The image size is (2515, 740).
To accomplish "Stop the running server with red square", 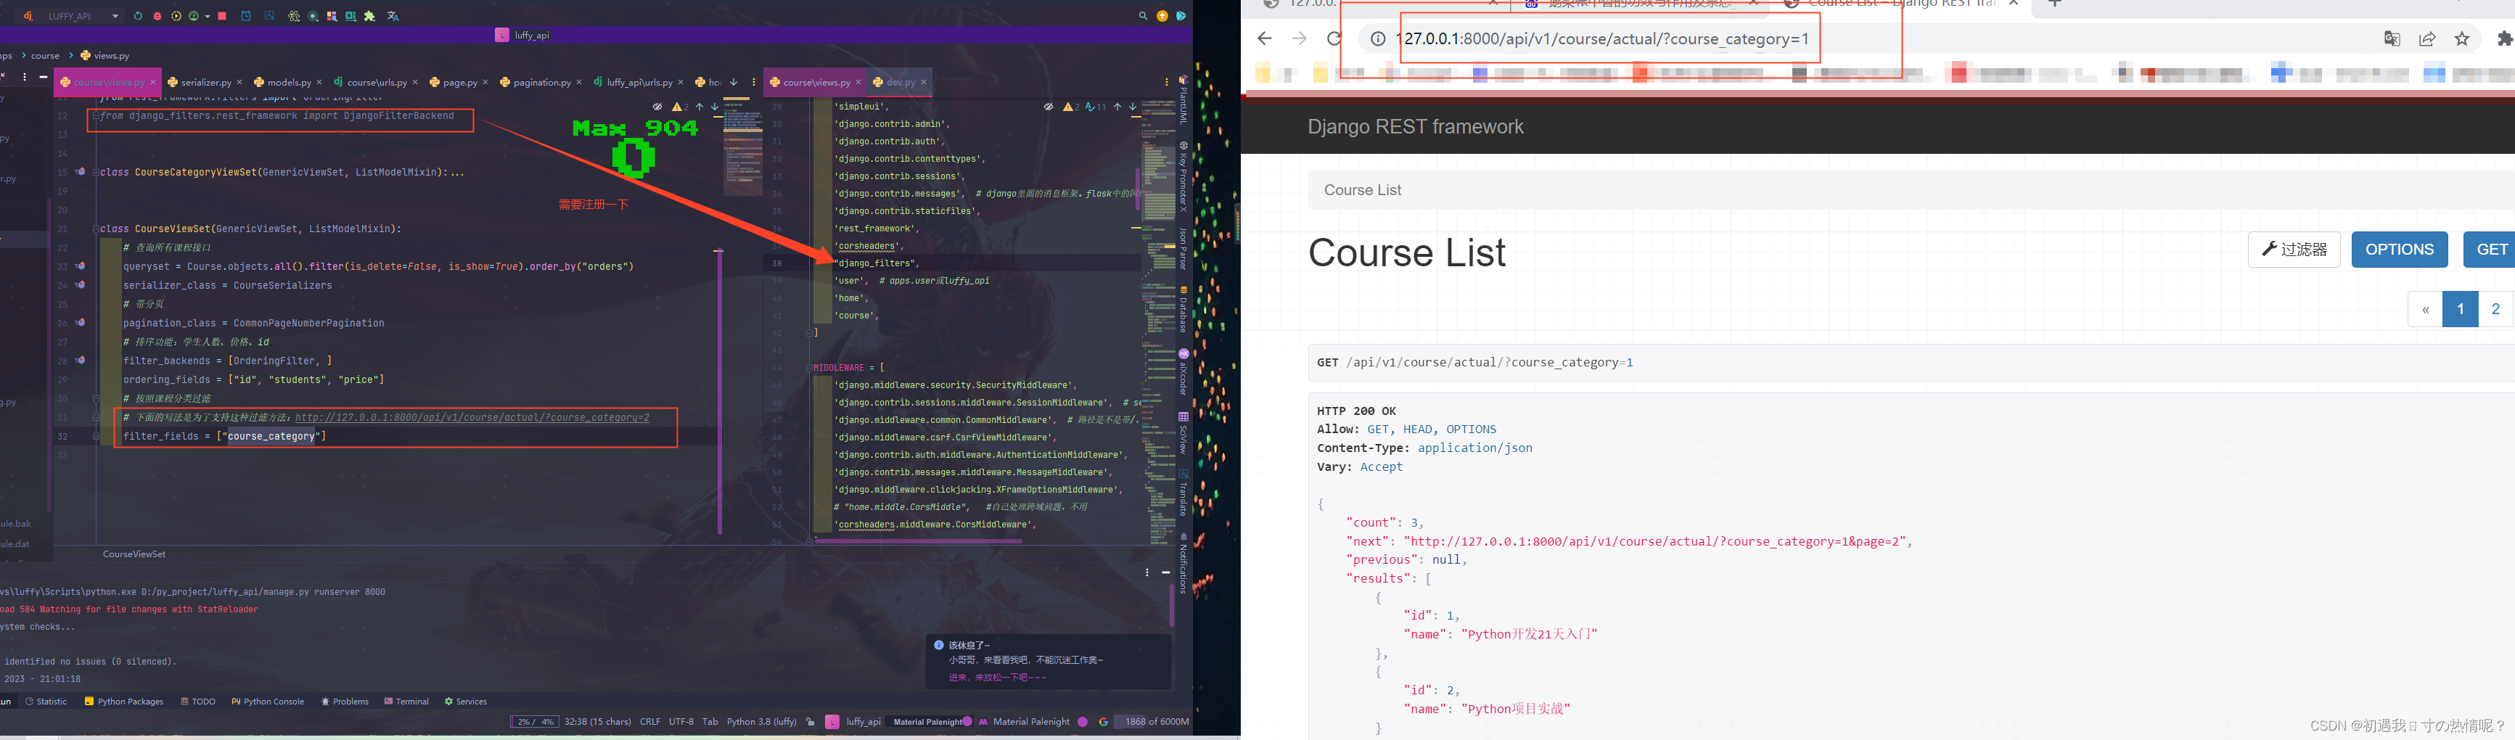I will pyautogui.click(x=223, y=16).
